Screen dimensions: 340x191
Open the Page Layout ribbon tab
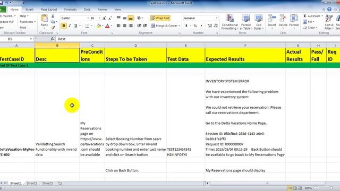[49, 10]
